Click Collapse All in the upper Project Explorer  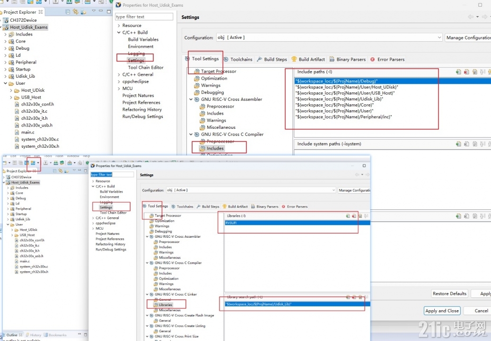(68, 12)
